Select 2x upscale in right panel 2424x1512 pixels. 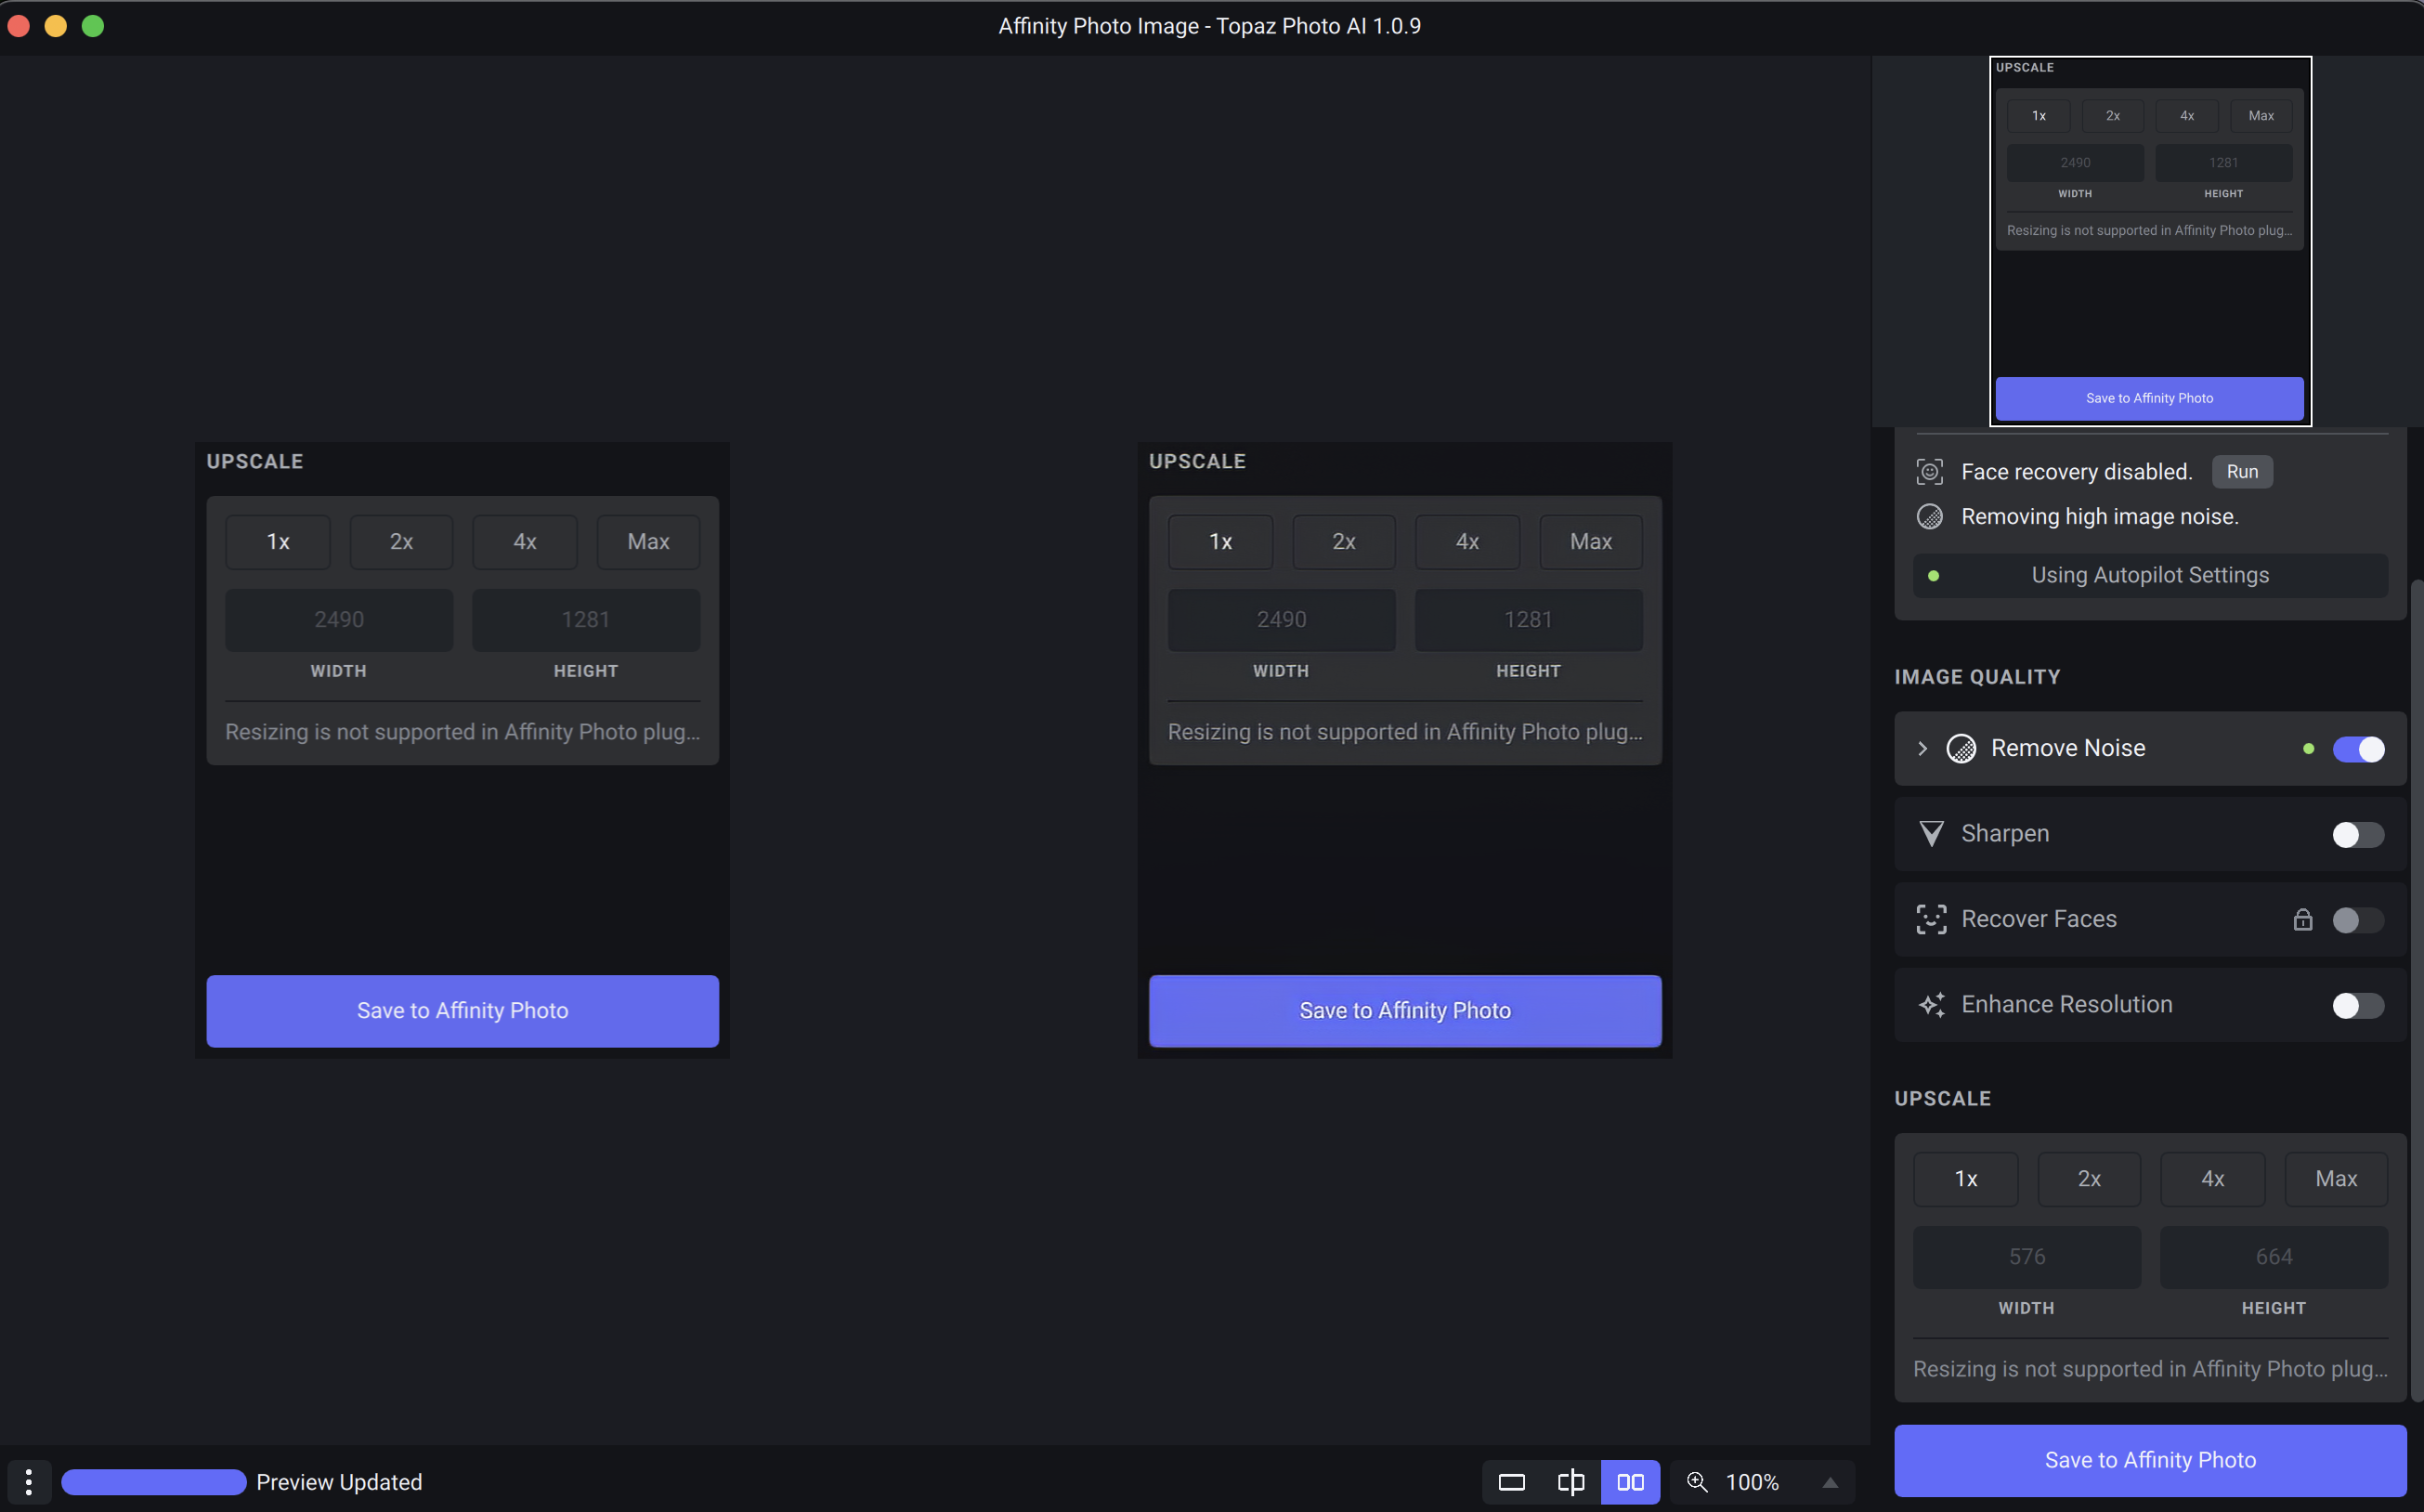click(2088, 1178)
